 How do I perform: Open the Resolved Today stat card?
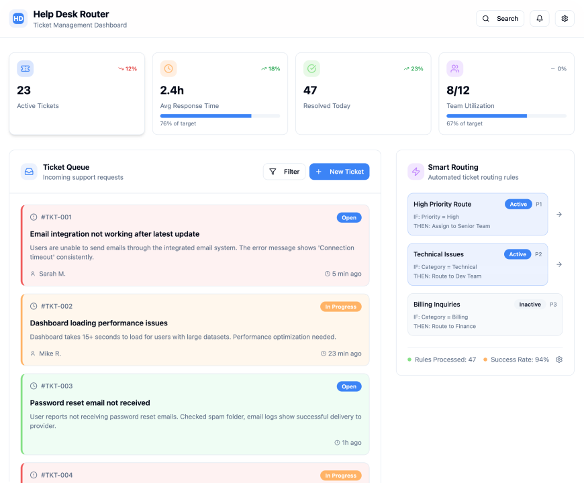point(363,93)
